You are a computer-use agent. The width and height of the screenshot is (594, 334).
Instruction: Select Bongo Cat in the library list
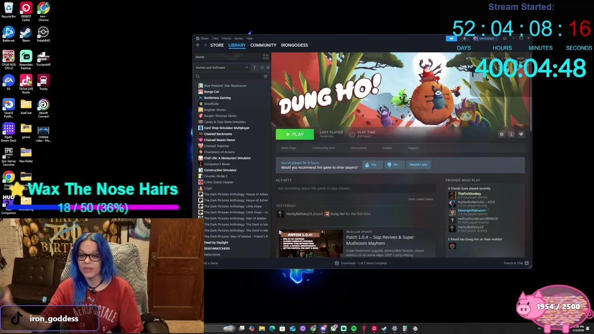[211, 92]
